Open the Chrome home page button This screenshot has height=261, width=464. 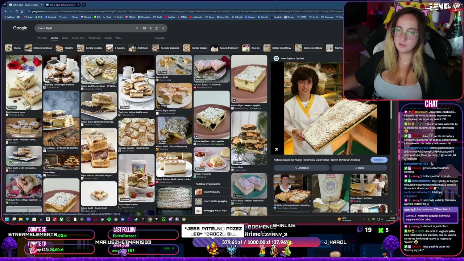click(x=22, y=11)
